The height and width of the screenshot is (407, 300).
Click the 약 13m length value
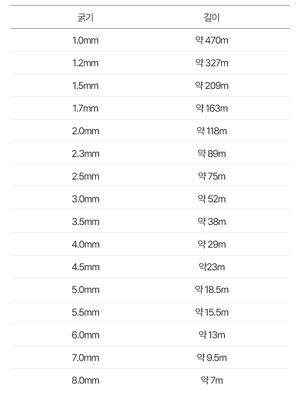[212, 335]
